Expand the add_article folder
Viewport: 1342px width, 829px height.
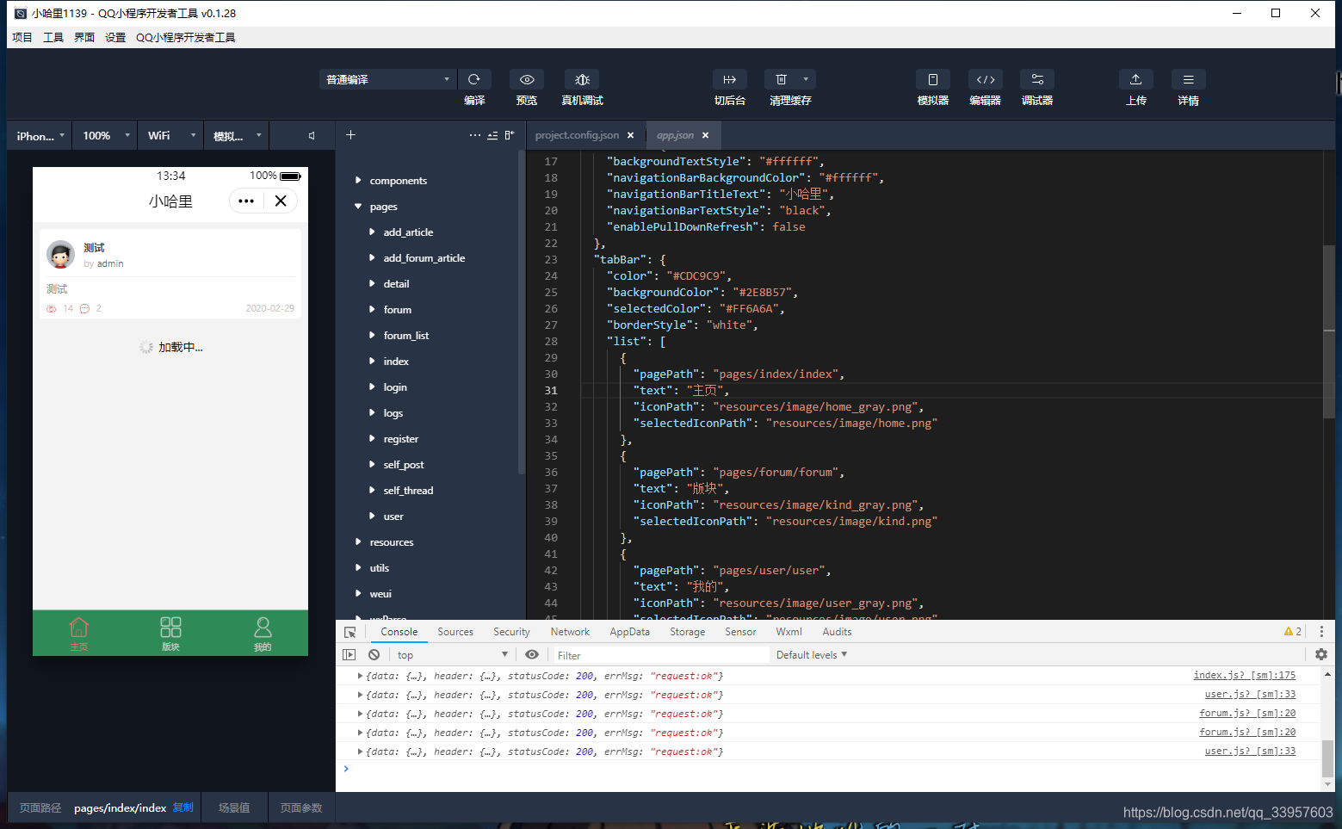click(372, 232)
